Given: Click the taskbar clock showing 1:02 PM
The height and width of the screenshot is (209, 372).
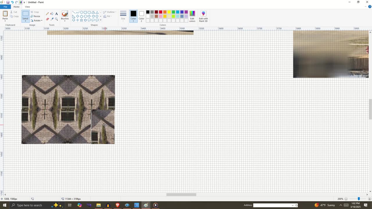Looking at the screenshot, I should [x=355, y=205].
